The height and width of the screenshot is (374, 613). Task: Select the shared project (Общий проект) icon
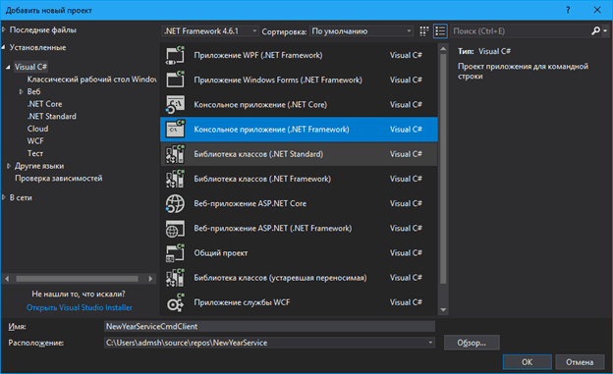(175, 253)
